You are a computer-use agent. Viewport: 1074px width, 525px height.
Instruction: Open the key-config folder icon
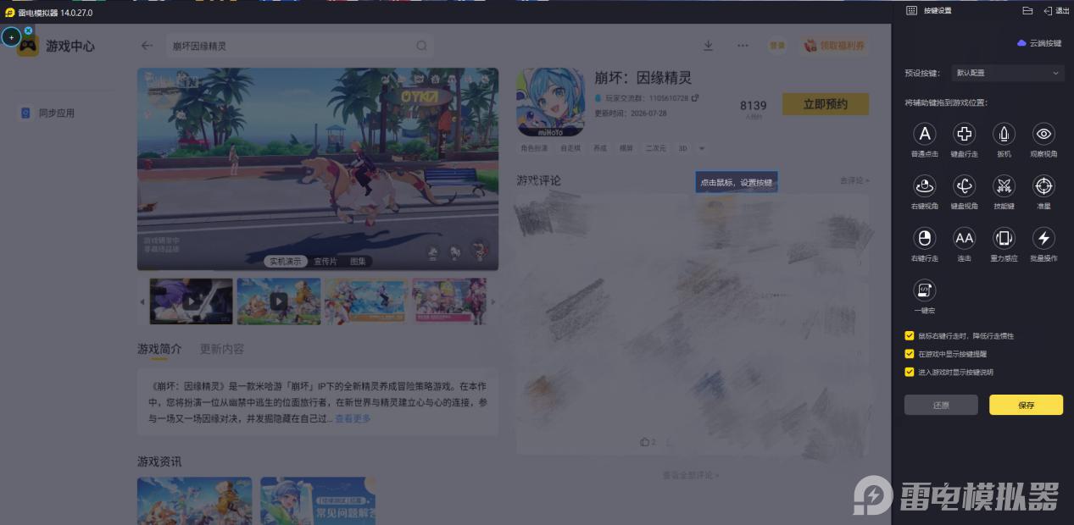[x=1027, y=11]
